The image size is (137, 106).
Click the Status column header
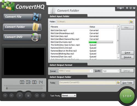coord(101,27)
